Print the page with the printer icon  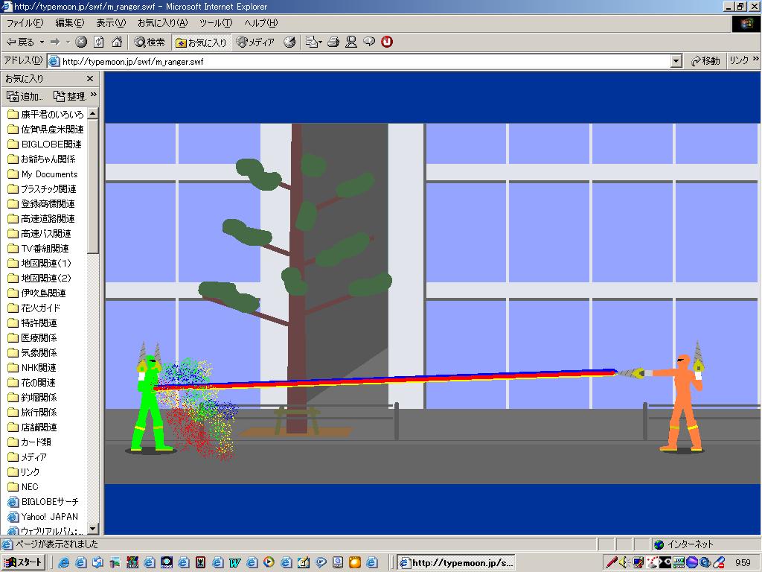pos(333,42)
